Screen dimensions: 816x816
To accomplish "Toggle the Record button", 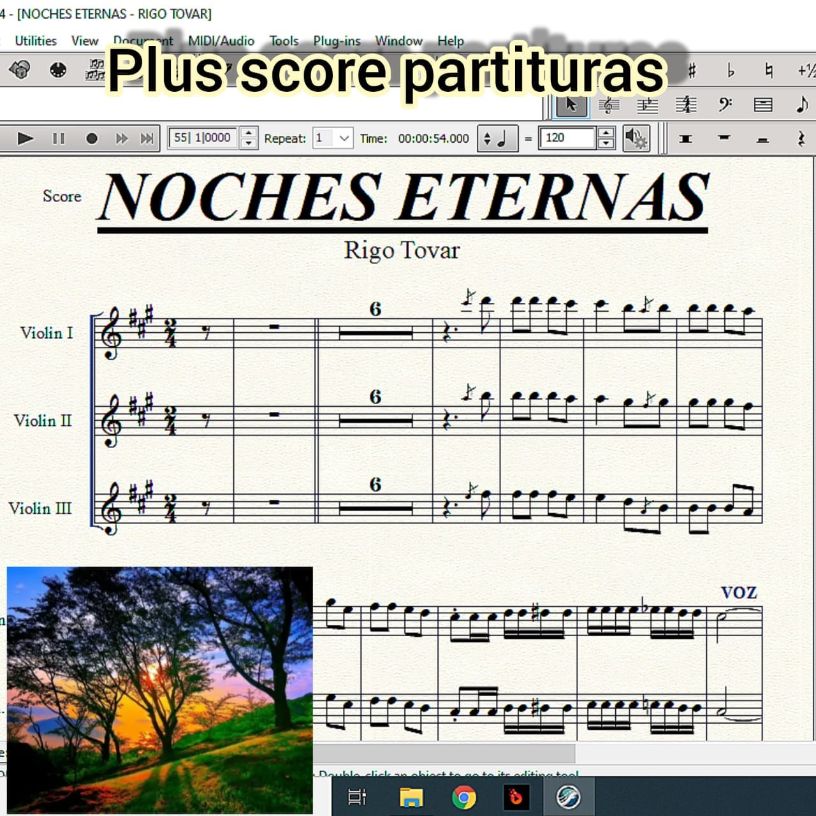I will (92, 138).
